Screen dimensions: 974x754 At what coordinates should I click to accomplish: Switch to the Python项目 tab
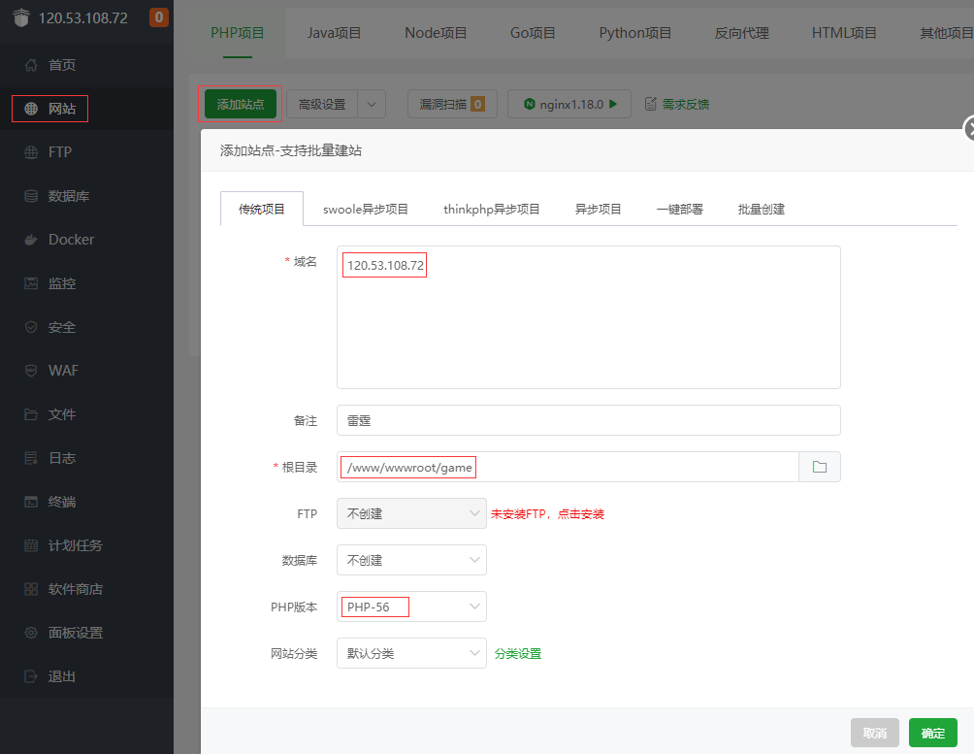pos(634,32)
